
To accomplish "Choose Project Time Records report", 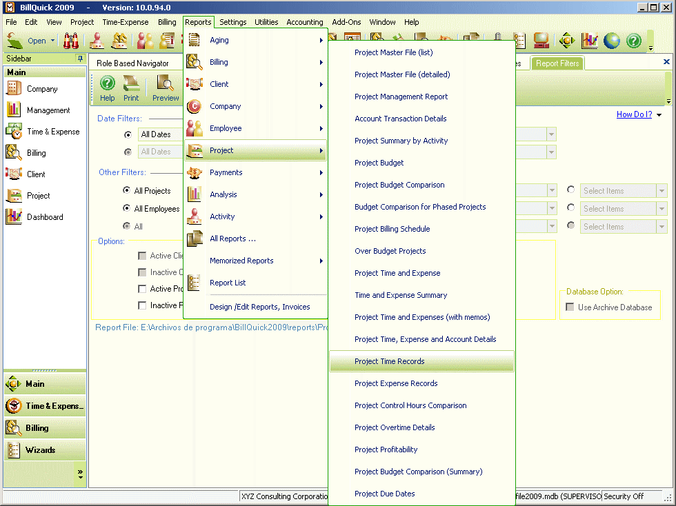I will [x=421, y=361].
